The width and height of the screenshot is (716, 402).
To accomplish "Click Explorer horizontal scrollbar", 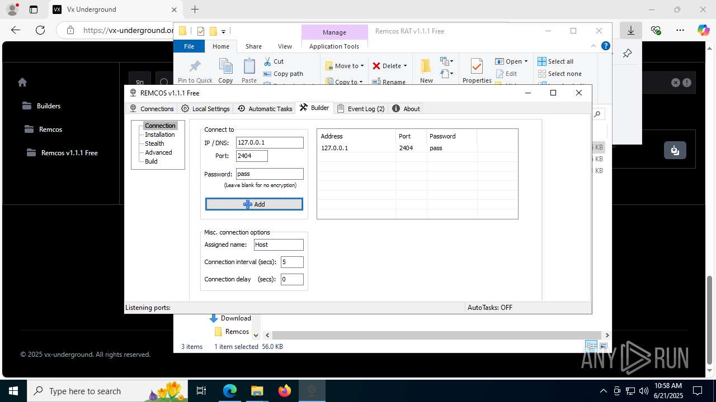I will (436, 335).
